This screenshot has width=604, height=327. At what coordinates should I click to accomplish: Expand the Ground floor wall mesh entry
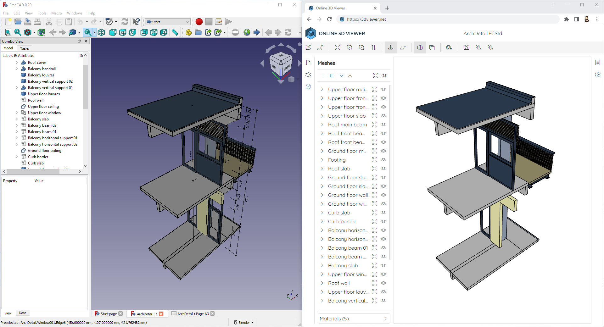322,195
